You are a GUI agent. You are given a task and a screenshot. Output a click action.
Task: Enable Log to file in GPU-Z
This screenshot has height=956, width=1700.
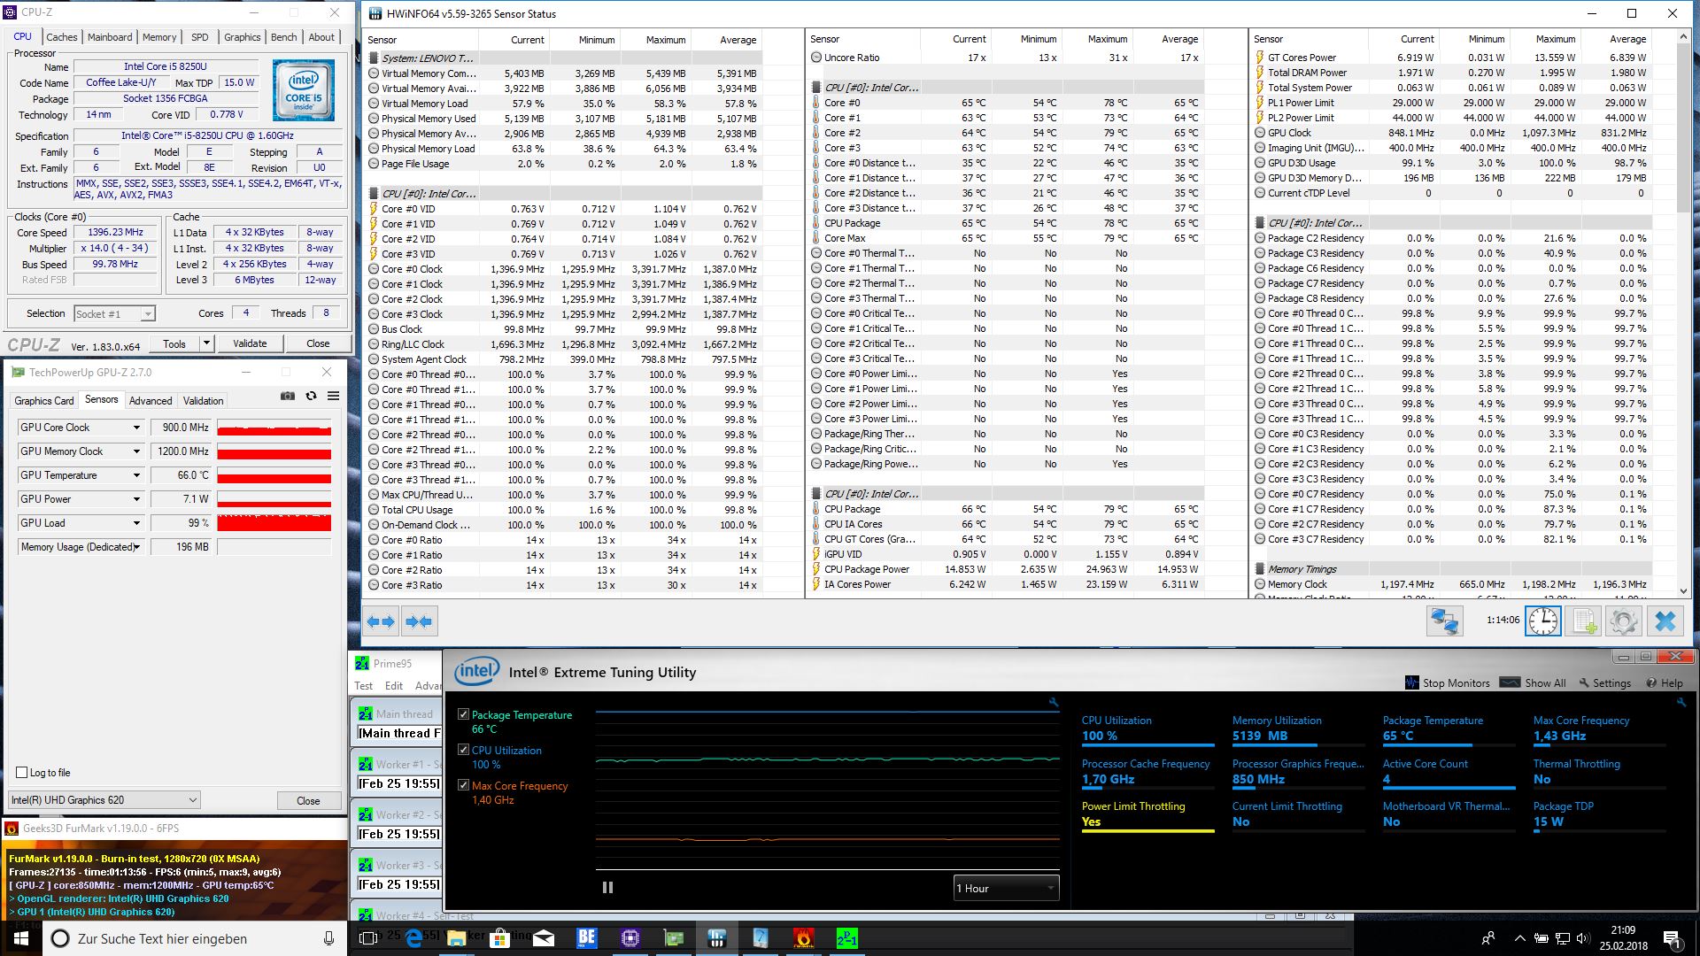tap(22, 772)
